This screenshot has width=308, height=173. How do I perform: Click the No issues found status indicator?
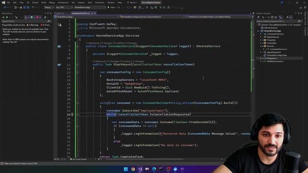pos(78,159)
